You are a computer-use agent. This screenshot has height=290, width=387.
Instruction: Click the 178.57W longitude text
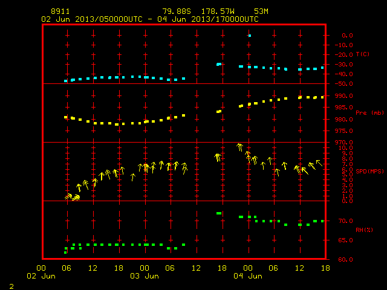218,11
